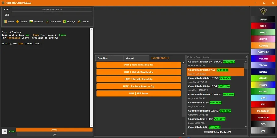The height and width of the screenshot is (138, 277).
Task: Select the GIONEE brand button
Action: click(x=263, y=78)
